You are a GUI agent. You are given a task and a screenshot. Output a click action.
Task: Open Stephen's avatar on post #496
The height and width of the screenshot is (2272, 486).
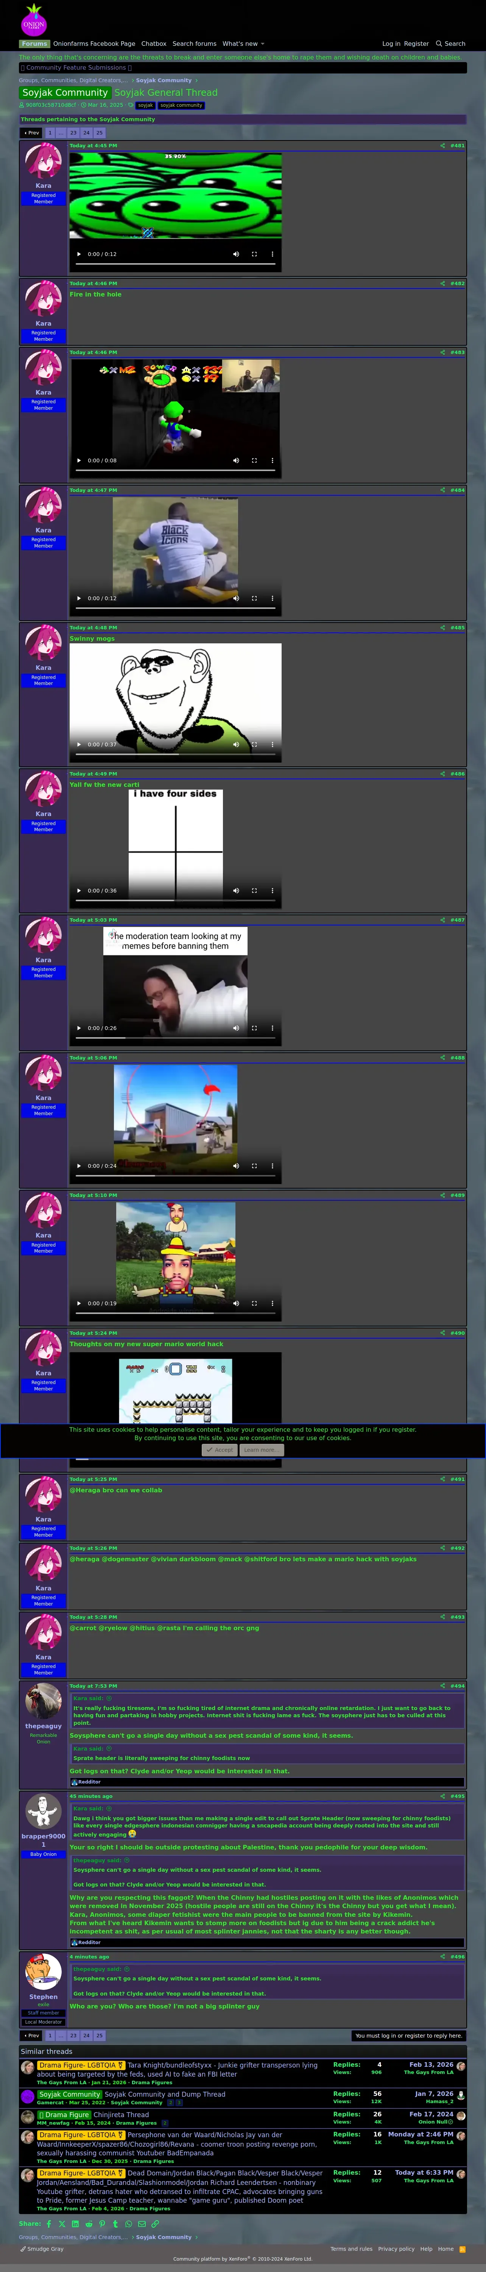click(x=43, y=1972)
